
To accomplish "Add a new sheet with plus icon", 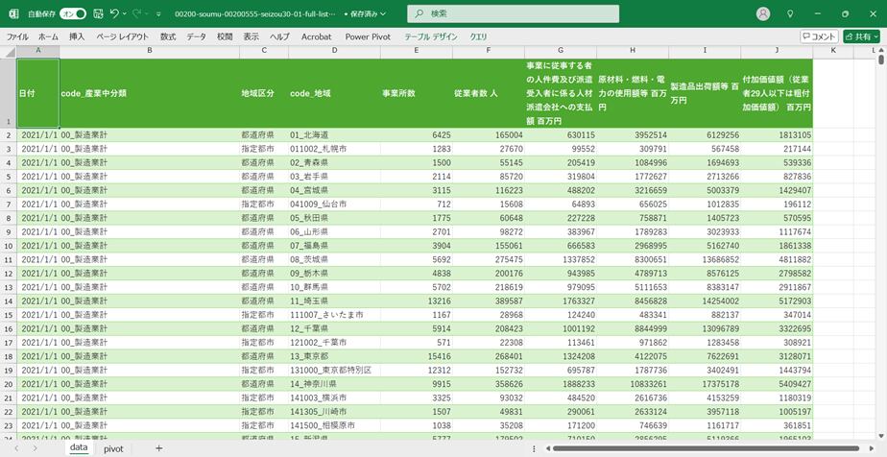I will pyautogui.click(x=159, y=448).
